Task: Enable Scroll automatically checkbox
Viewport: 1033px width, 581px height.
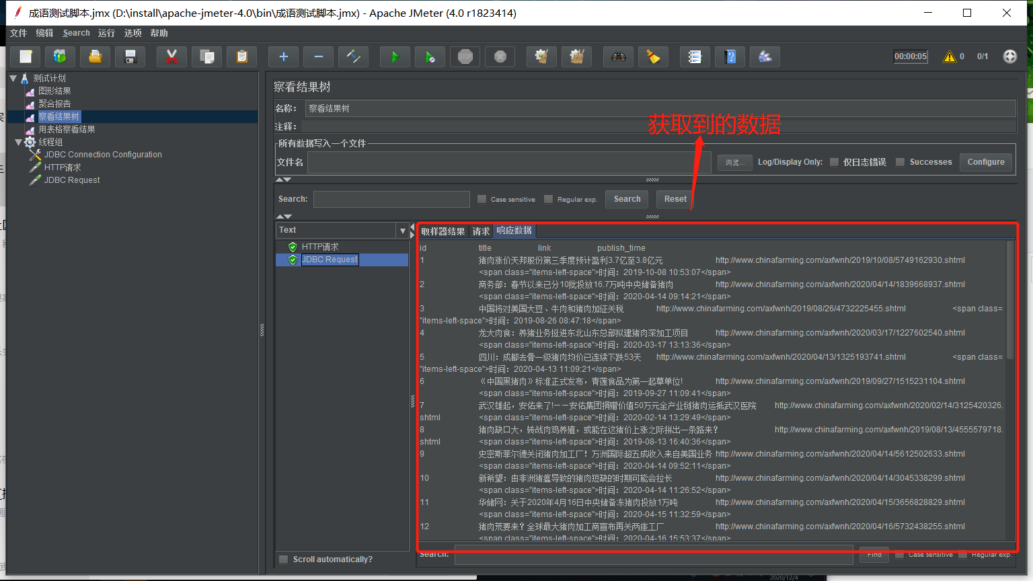Action: (x=284, y=559)
